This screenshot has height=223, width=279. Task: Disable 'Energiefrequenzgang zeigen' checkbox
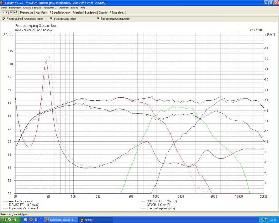98,19
